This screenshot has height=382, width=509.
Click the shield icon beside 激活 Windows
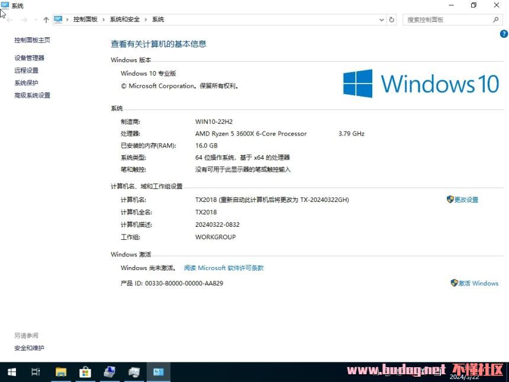coord(454,283)
